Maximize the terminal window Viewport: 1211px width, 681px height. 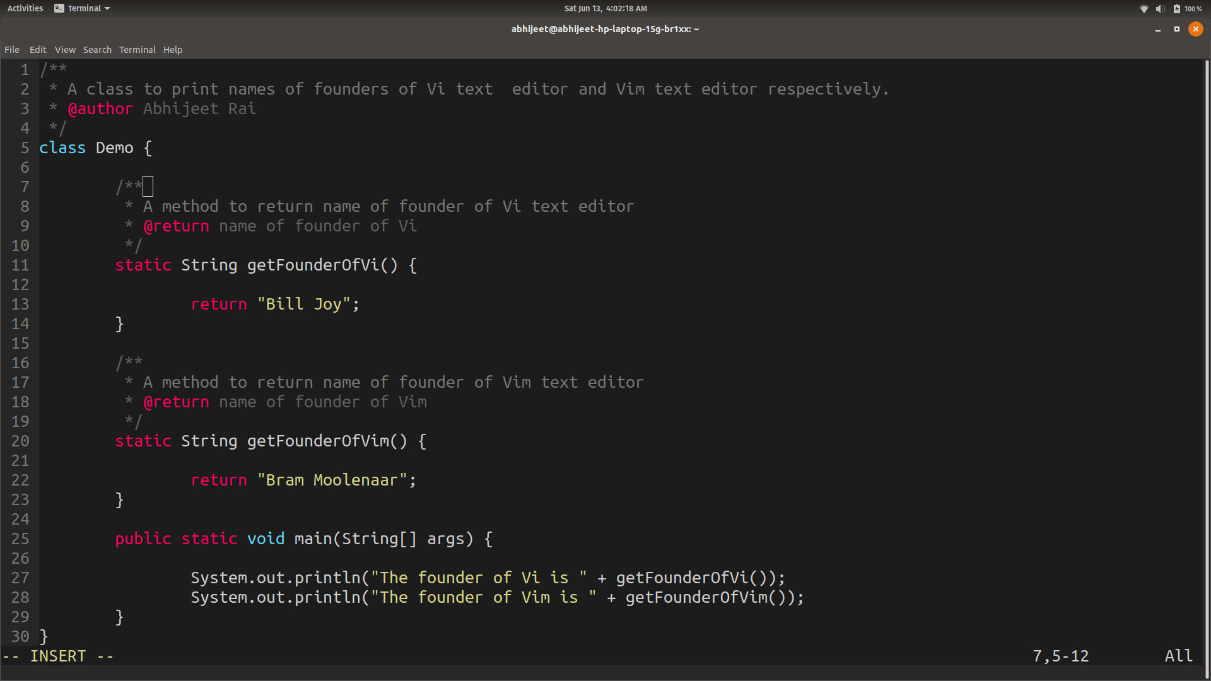tap(1176, 29)
